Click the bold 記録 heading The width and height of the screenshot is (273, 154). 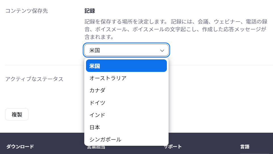click(x=90, y=11)
